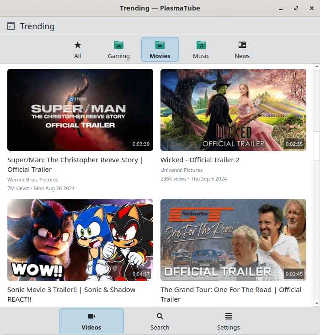Toggle the sidebar icon beside Trending
Image resolution: width=320 pixels, height=335 pixels.
pyautogui.click(x=11, y=26)
